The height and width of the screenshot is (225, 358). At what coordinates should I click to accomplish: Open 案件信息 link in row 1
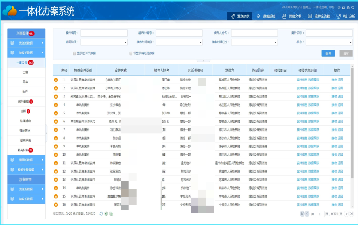pos(302,80)
